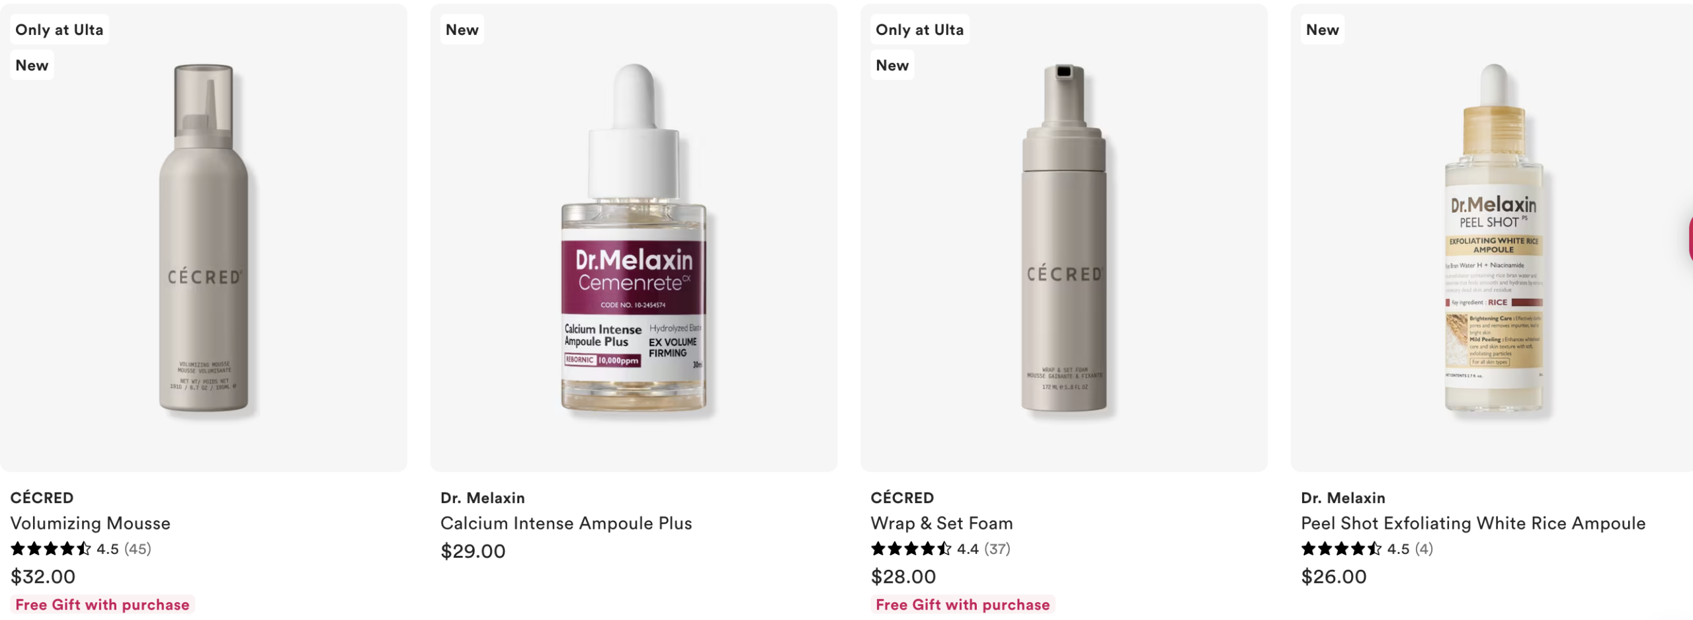Open the CÉCRED Volumizing Mousse product image
1693x620 pixels.
[204, 238]
